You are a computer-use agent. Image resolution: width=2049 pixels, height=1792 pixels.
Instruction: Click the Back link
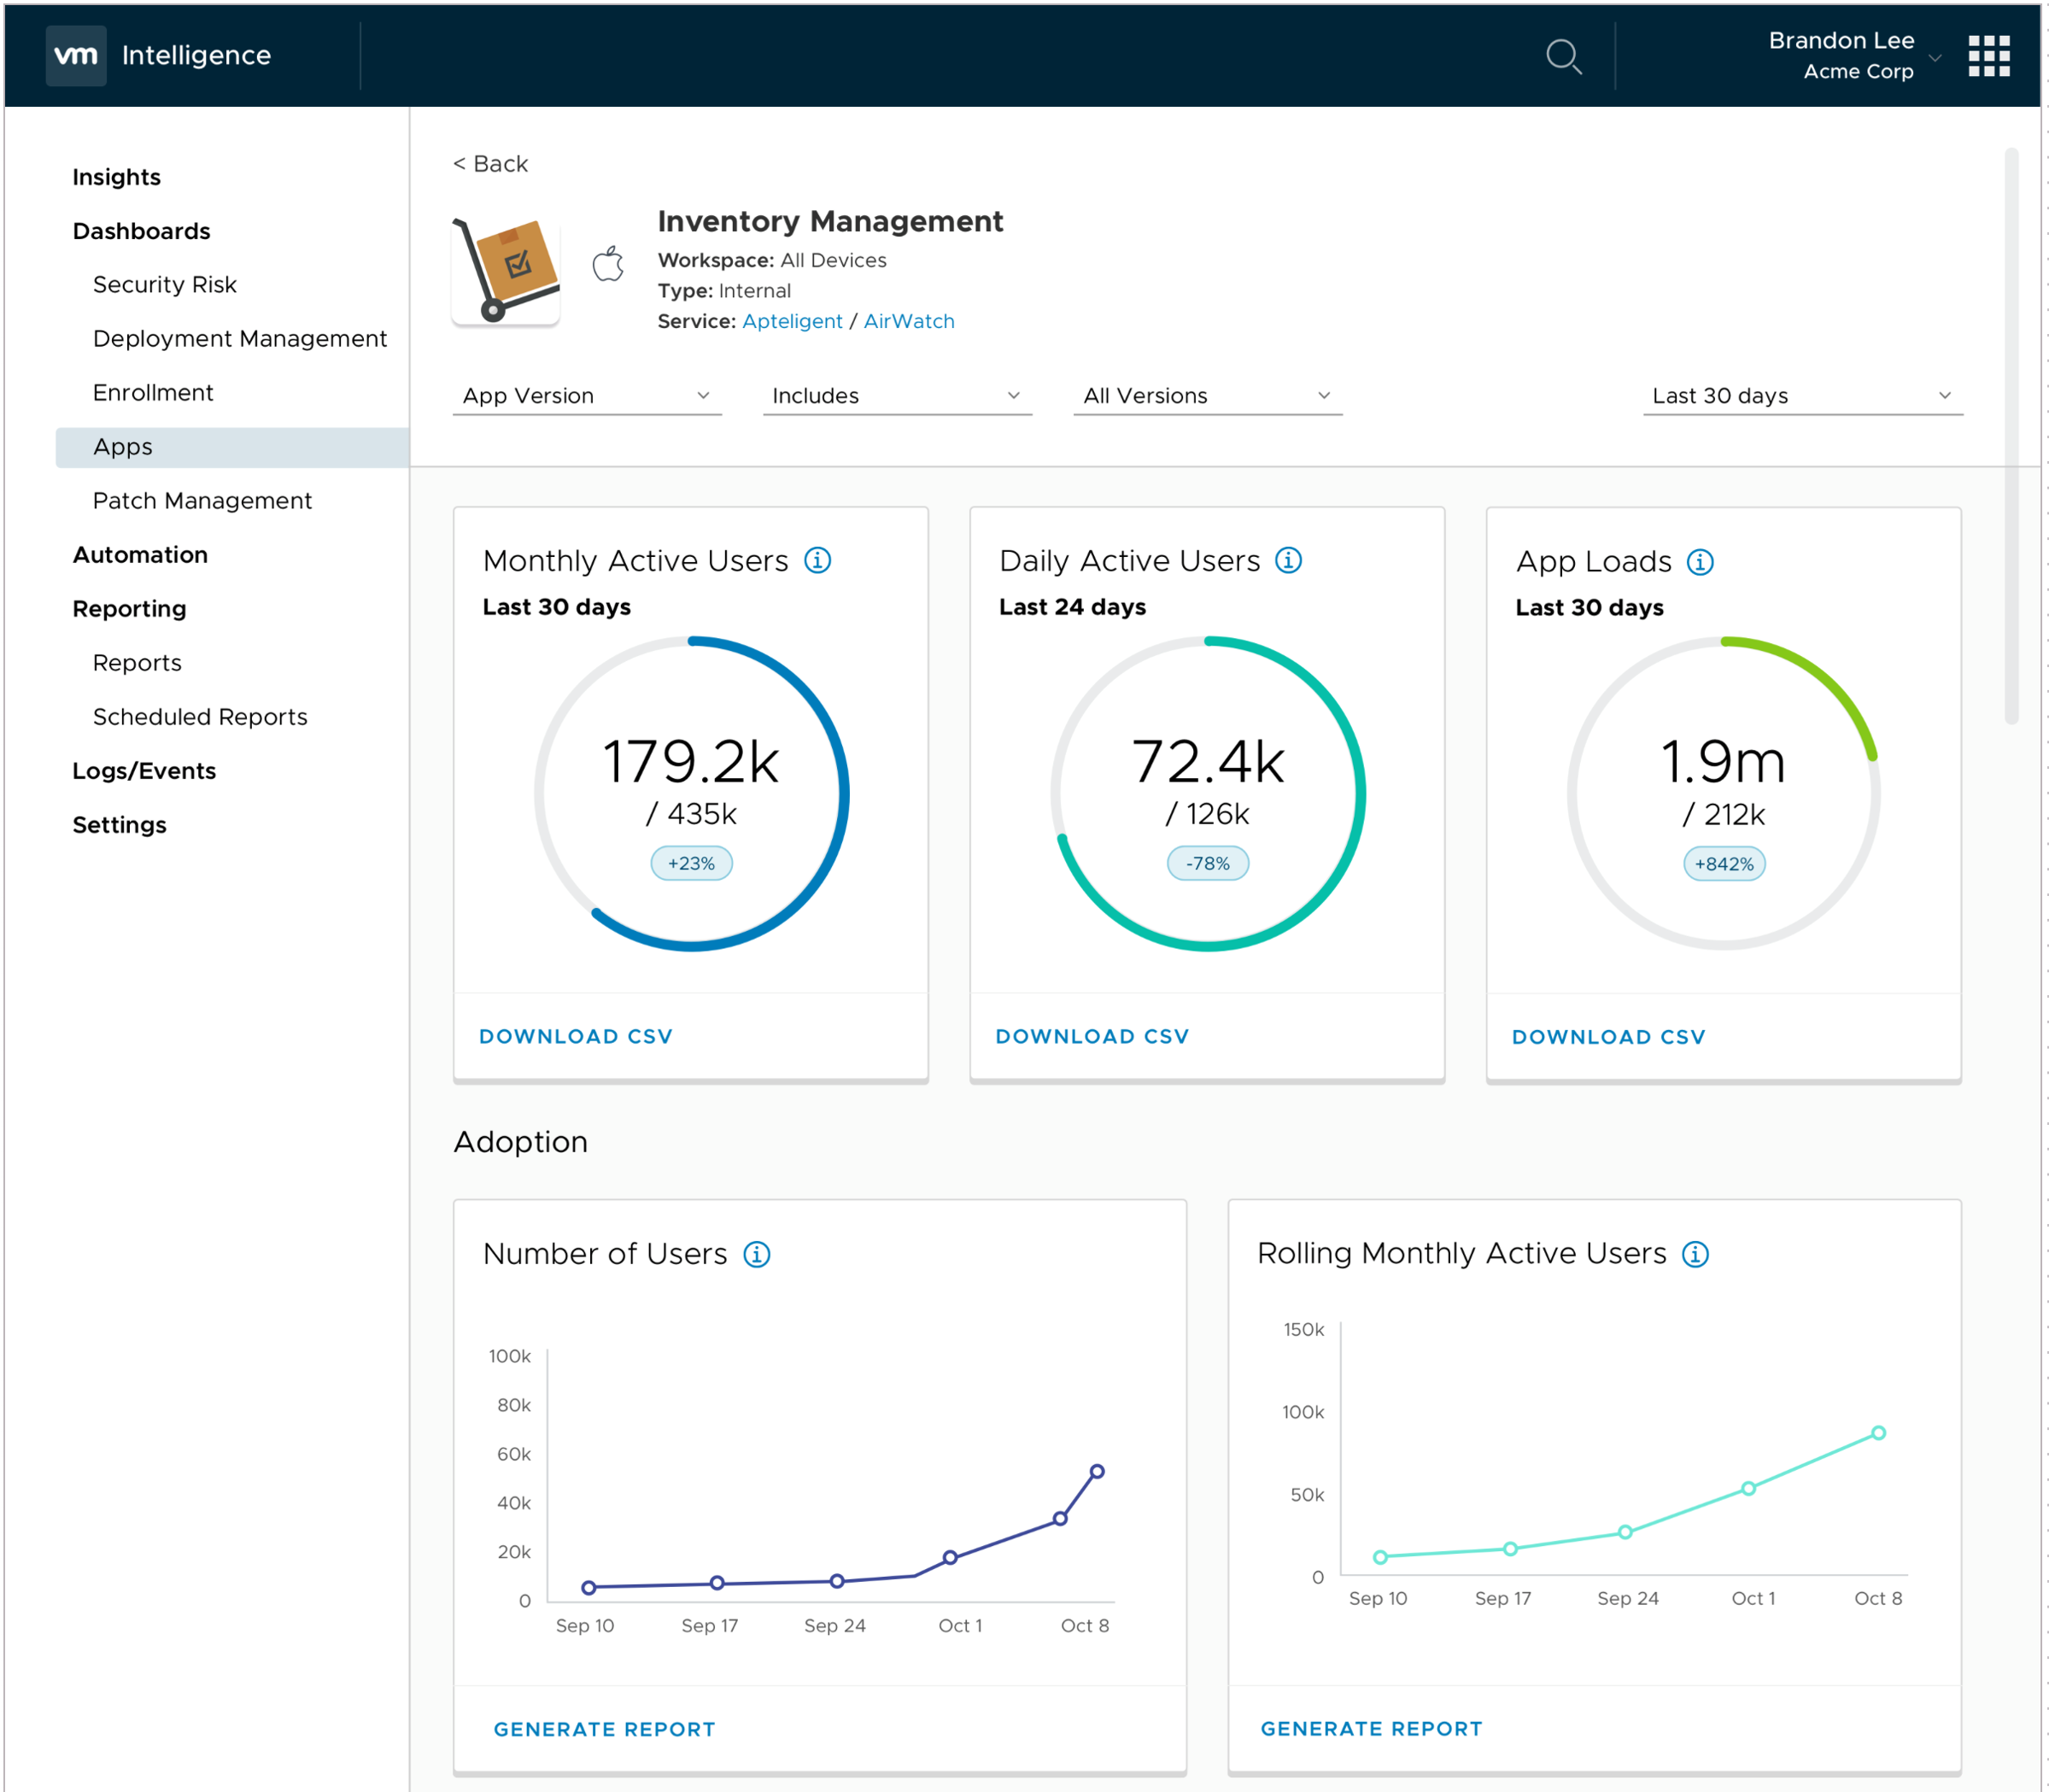tap(490, 163)
